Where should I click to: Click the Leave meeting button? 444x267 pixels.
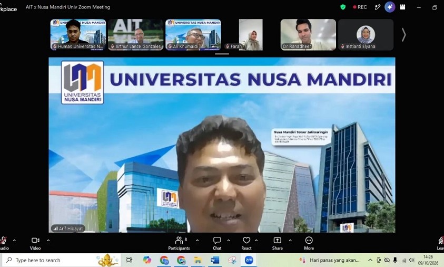[441, 243]
